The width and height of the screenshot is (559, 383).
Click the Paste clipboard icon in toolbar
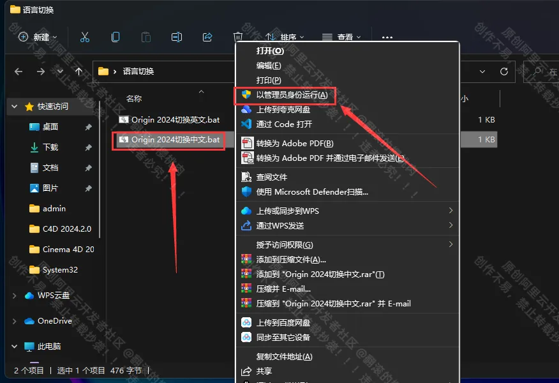click(x=145, y=37)
